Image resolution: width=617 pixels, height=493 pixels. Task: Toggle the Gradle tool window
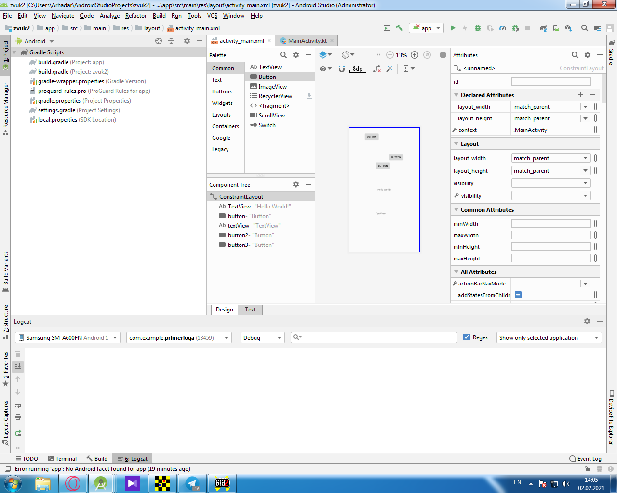tap(611, 52)
